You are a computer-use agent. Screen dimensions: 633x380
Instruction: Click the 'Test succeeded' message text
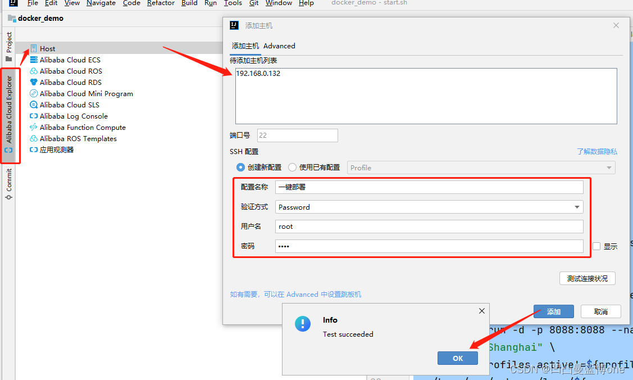(x=348, y=334)
